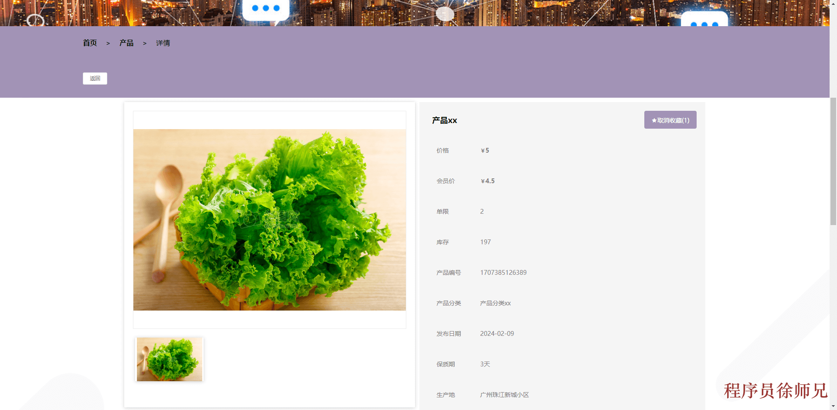Image resolution: width=837 pixels, height=410 pixels.
Task: Click category value 产品分类xx
Action: click(495, 303)
